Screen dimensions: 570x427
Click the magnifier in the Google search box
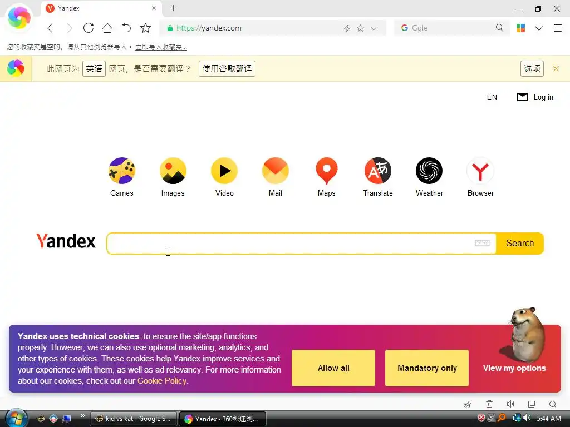point(499,28)
